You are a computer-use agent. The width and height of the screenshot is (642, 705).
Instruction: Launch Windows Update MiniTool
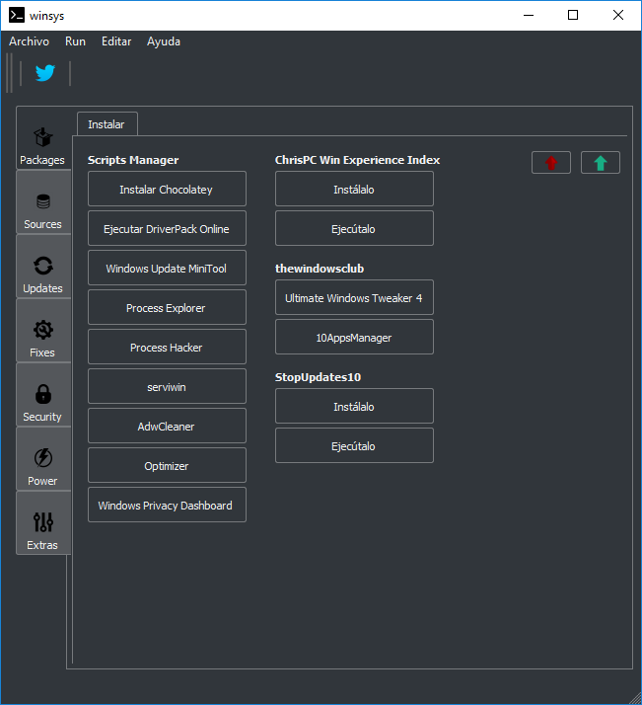point(167,269)
